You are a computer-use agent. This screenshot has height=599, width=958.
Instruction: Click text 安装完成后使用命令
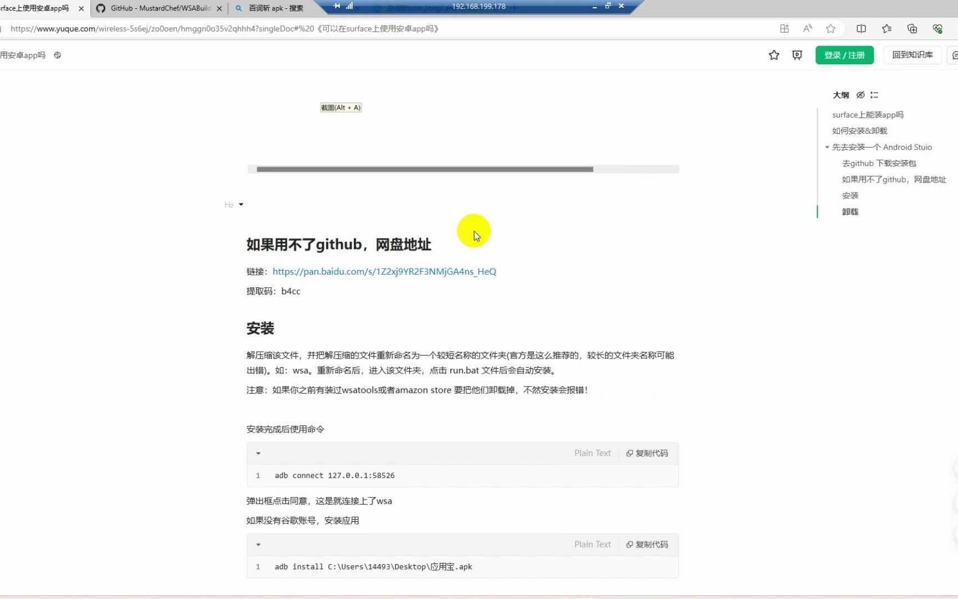285,429
